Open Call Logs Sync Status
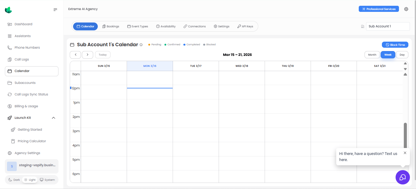416x189 pixels. pyautogui.click(x=32, y=94)
